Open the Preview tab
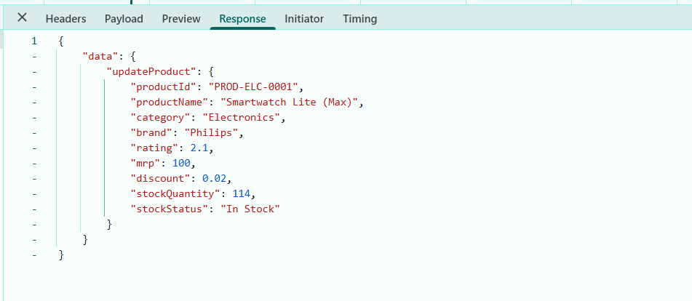Image resolution: width=692 pixels, height=301 pixels. coord(181,18)
